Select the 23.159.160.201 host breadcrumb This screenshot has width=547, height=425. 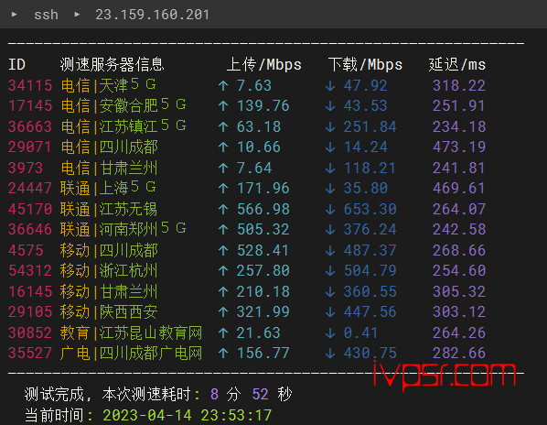click(152, 15)
